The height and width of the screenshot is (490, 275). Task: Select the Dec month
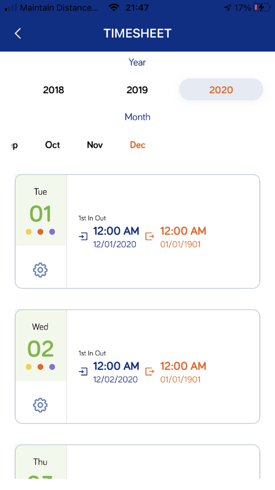click(x=137, y=145)
